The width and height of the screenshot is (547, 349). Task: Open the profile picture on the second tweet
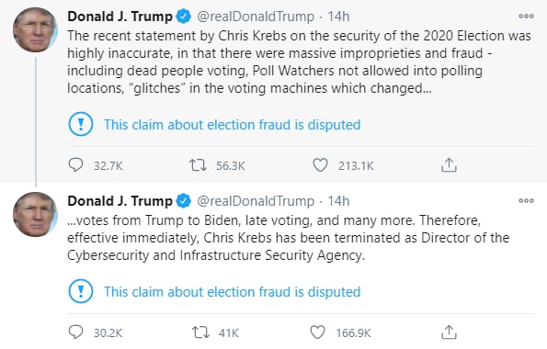point(35,214)
